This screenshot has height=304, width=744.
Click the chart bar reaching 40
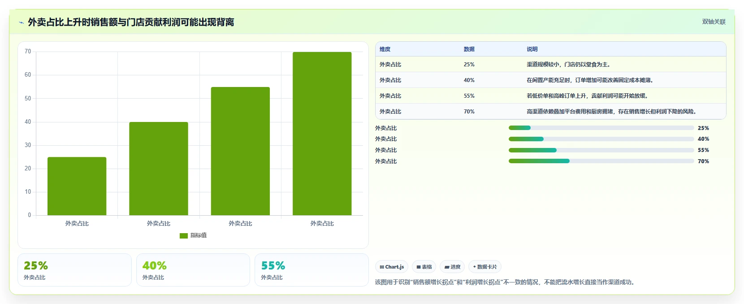159,169
